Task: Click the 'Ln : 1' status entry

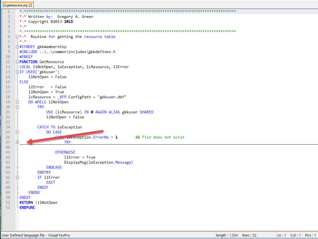Action: tap(281, 235)
